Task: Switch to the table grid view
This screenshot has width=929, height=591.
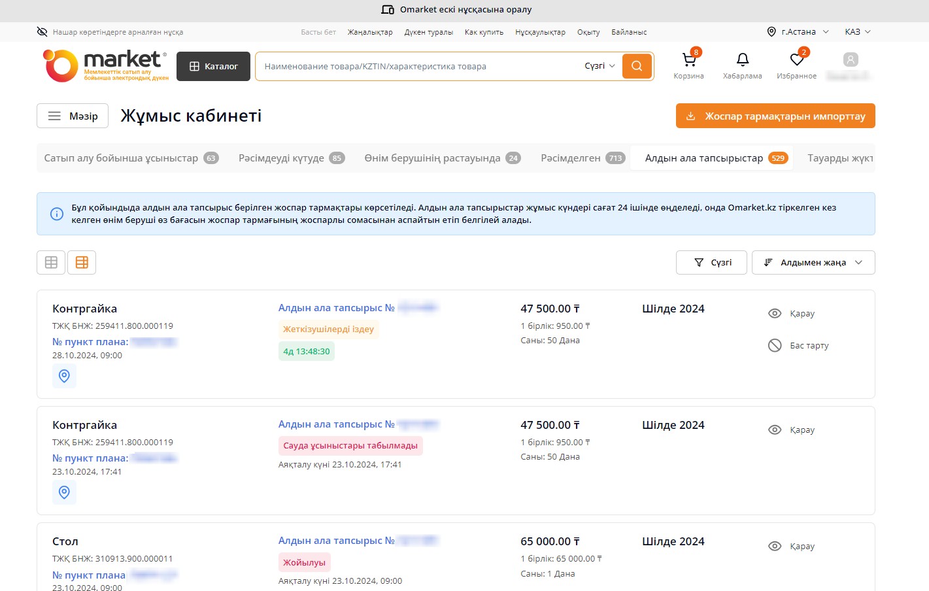Action: 51,262
